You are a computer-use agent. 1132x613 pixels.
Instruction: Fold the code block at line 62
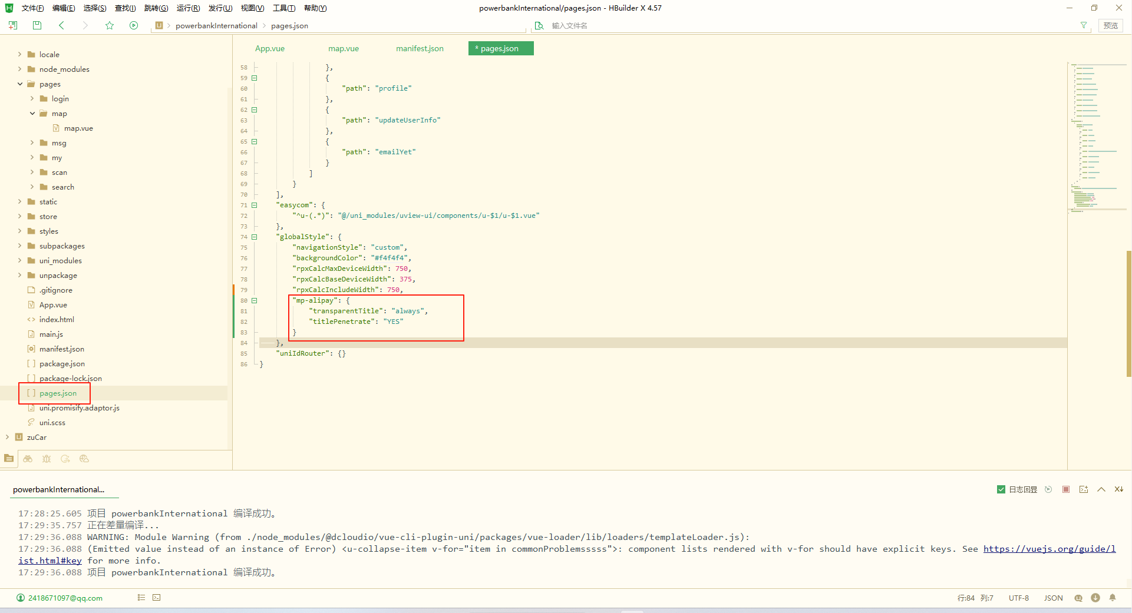255,110
